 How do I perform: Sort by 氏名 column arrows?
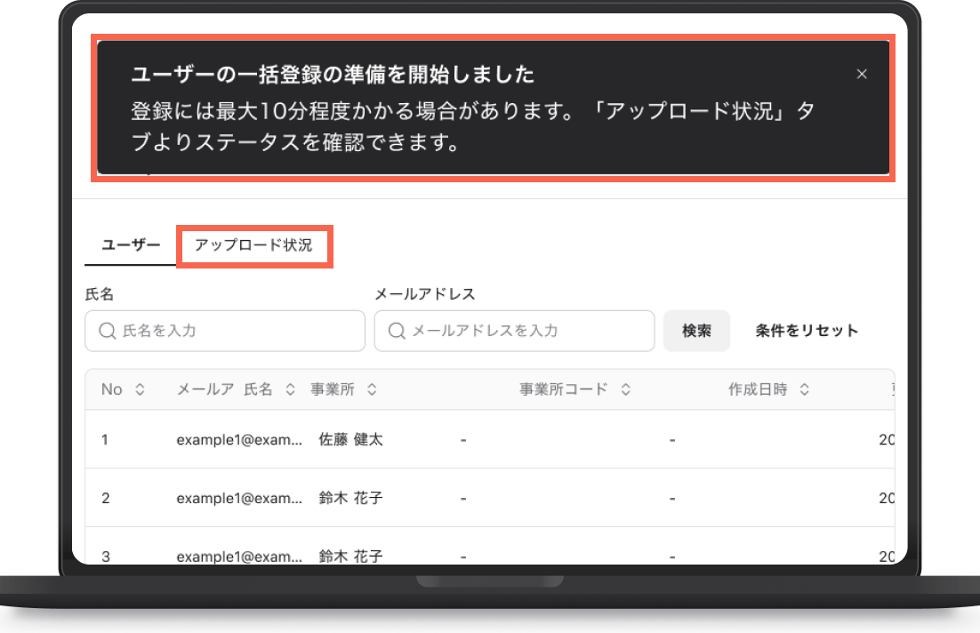290,389
